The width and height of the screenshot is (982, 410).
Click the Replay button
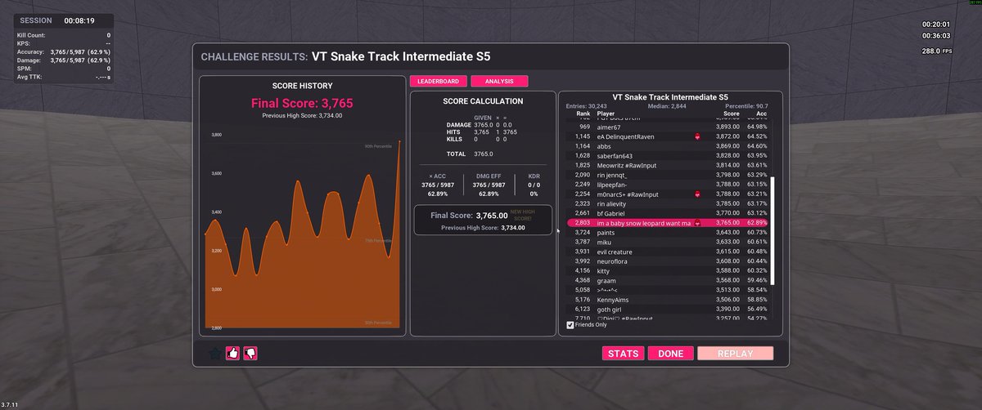pyautogui.click(x=735, y=354)
